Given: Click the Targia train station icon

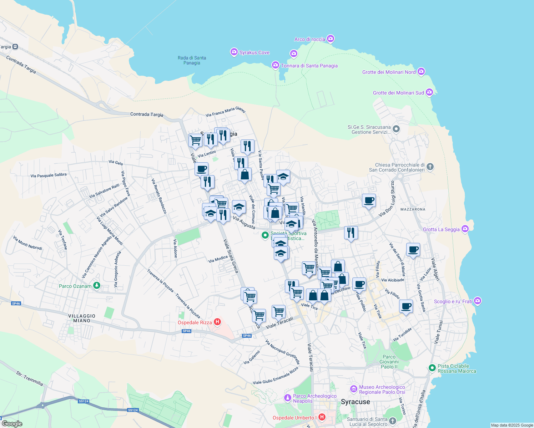Looking at the screenshot, I should tap(15, 47).
